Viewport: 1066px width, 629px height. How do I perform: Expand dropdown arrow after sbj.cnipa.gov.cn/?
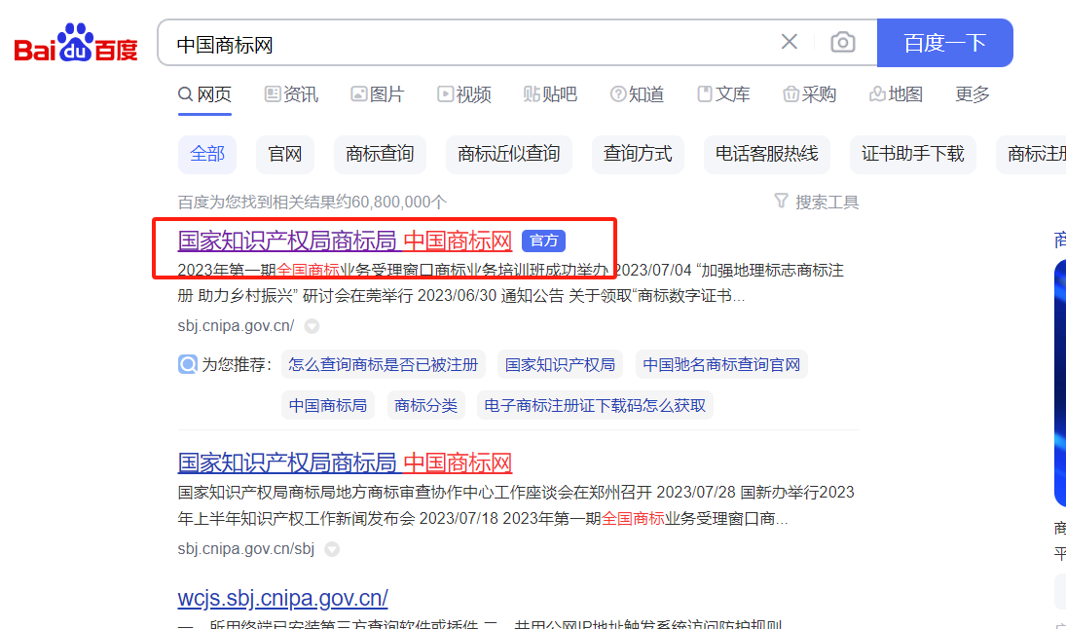[312, 326]
